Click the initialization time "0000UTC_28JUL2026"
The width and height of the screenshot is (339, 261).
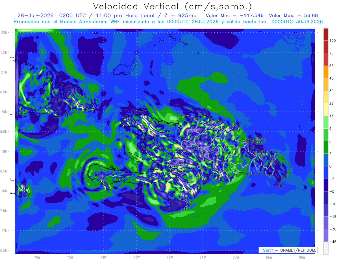[x=193, y=22]
